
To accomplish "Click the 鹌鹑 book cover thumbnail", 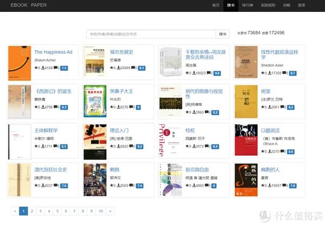I will pyautogui.click(x=95, y=180).
